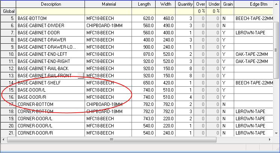
Task: Select row number 21 header
Action: point(8,133)
